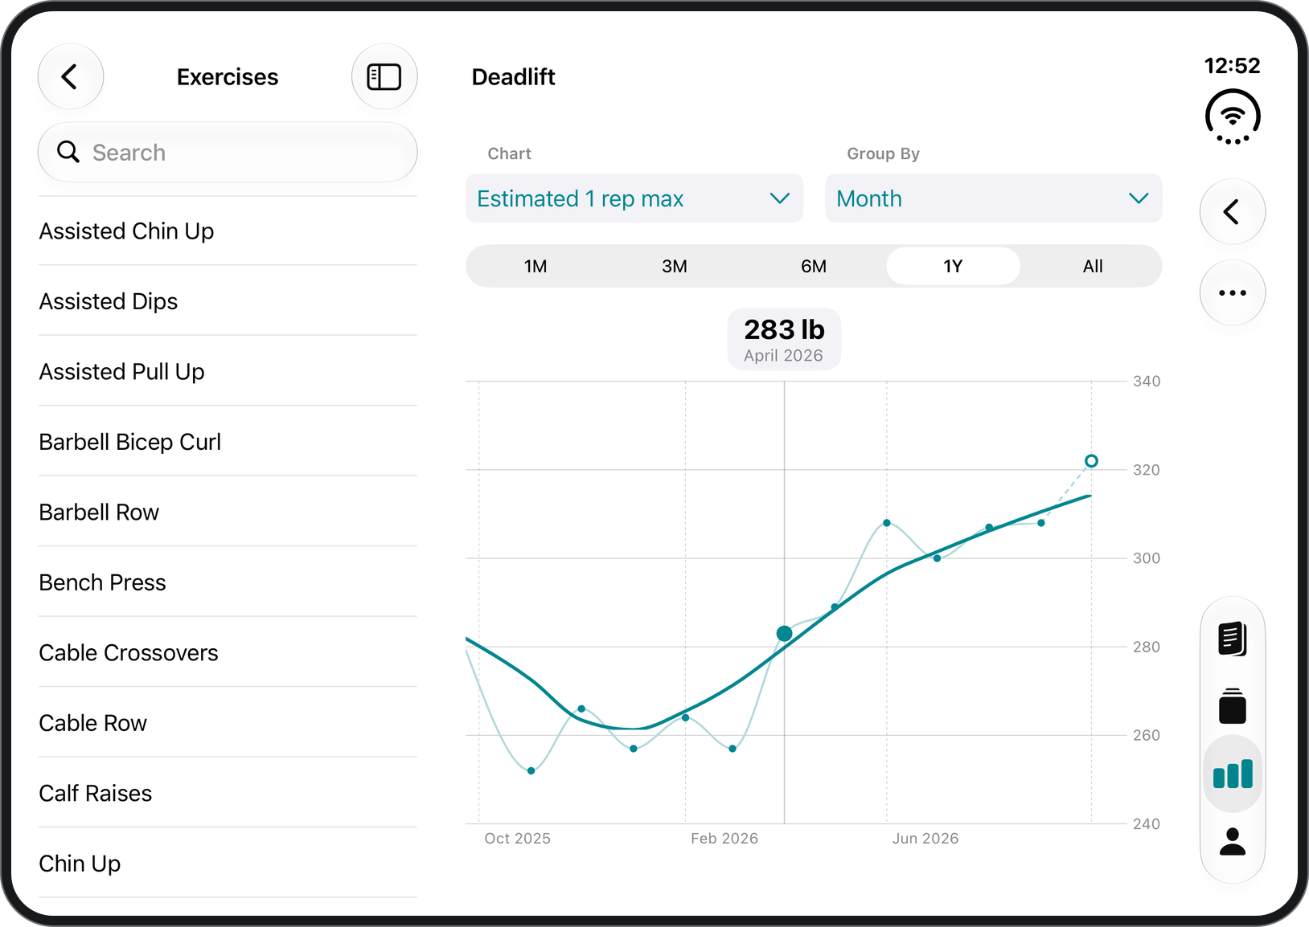Click the lowest data point near Oct 2025
The width and height of the screenshot is (1309, 927).
(x=531, y=771)
